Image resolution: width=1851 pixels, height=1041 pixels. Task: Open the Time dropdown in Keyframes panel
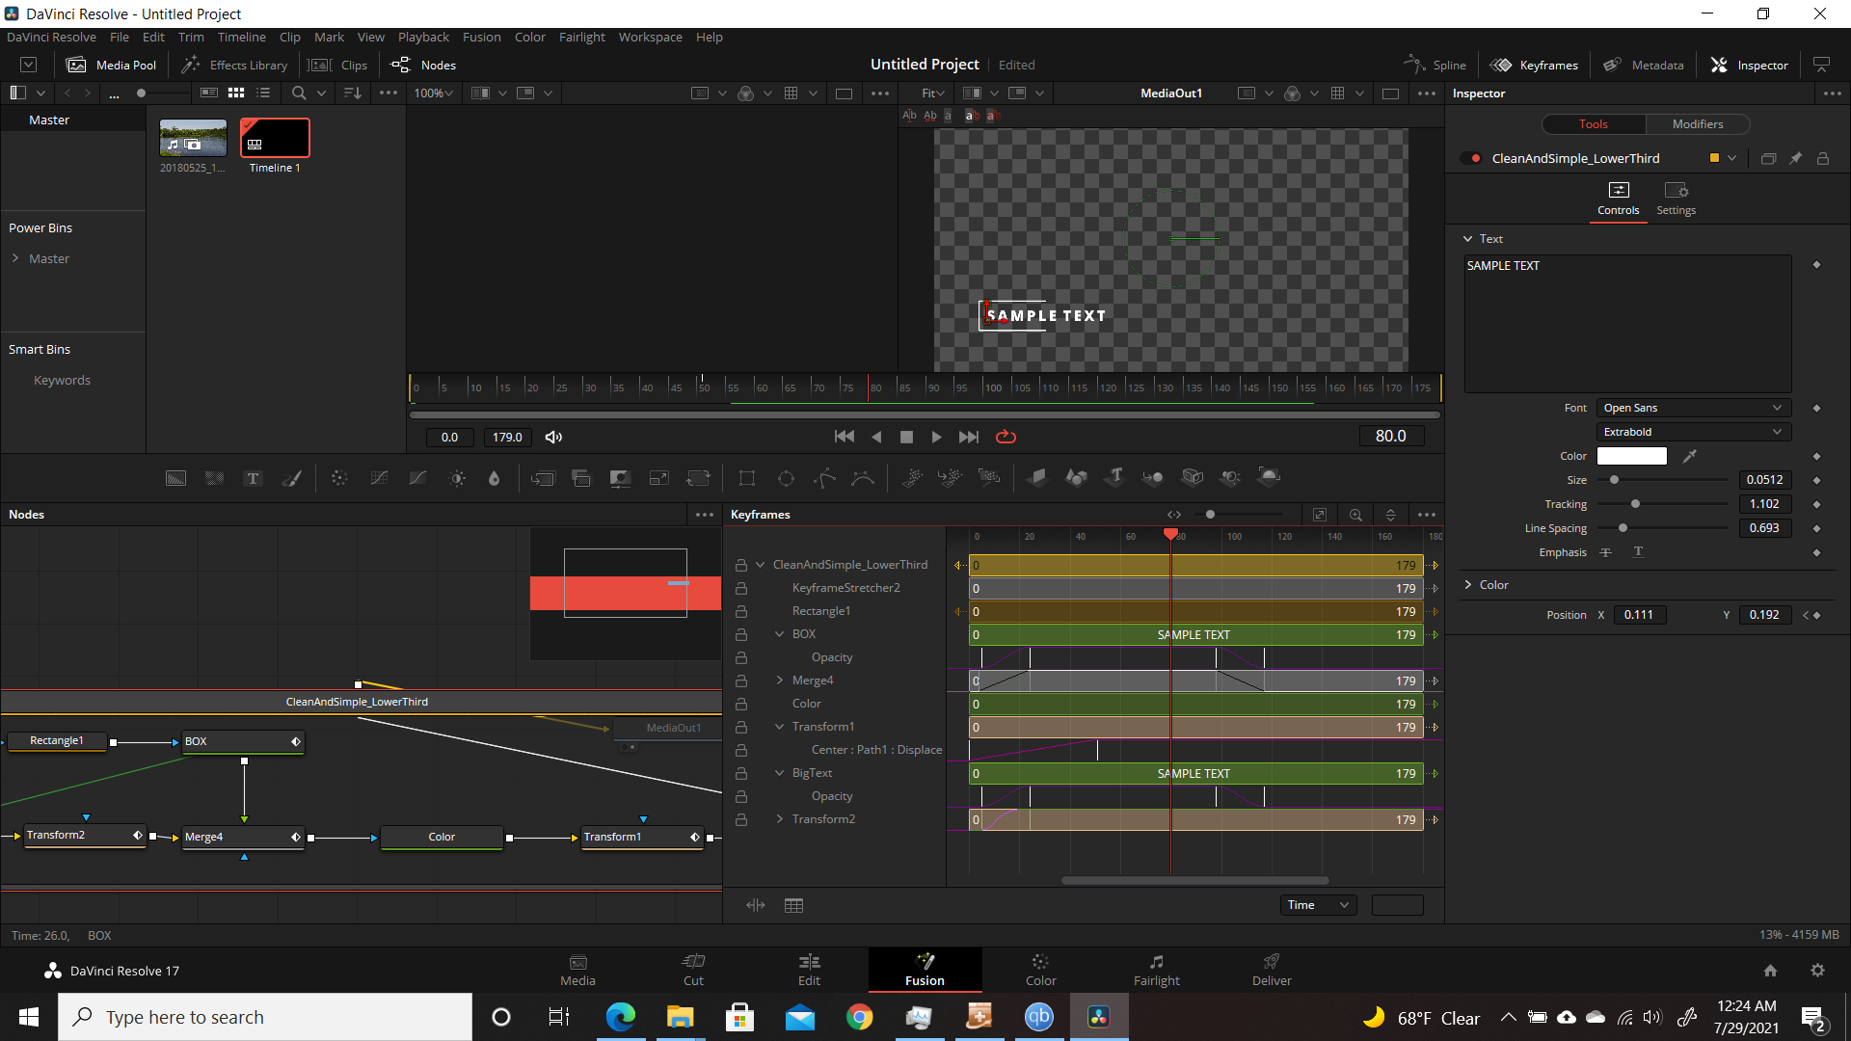coord(1318,905)
